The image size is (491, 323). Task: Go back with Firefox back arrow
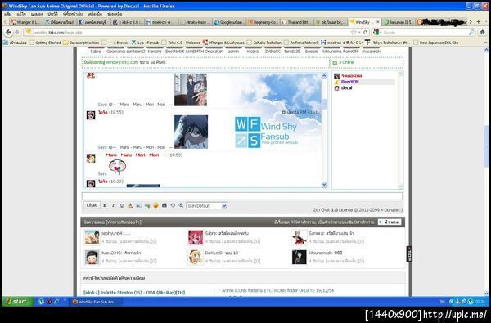point(8,32)
